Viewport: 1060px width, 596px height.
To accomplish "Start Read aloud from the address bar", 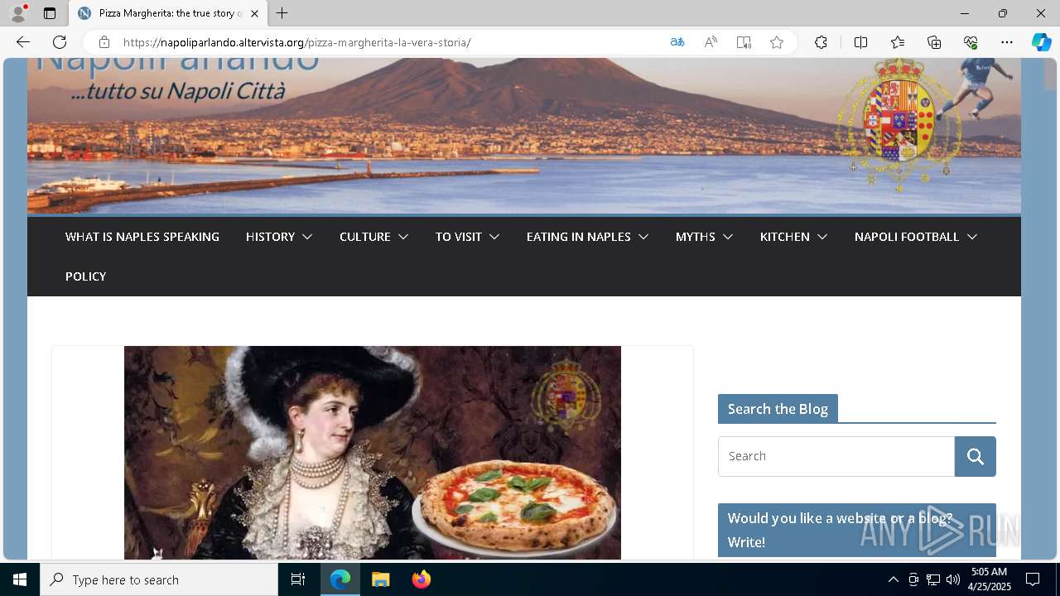I will [711, 42].
